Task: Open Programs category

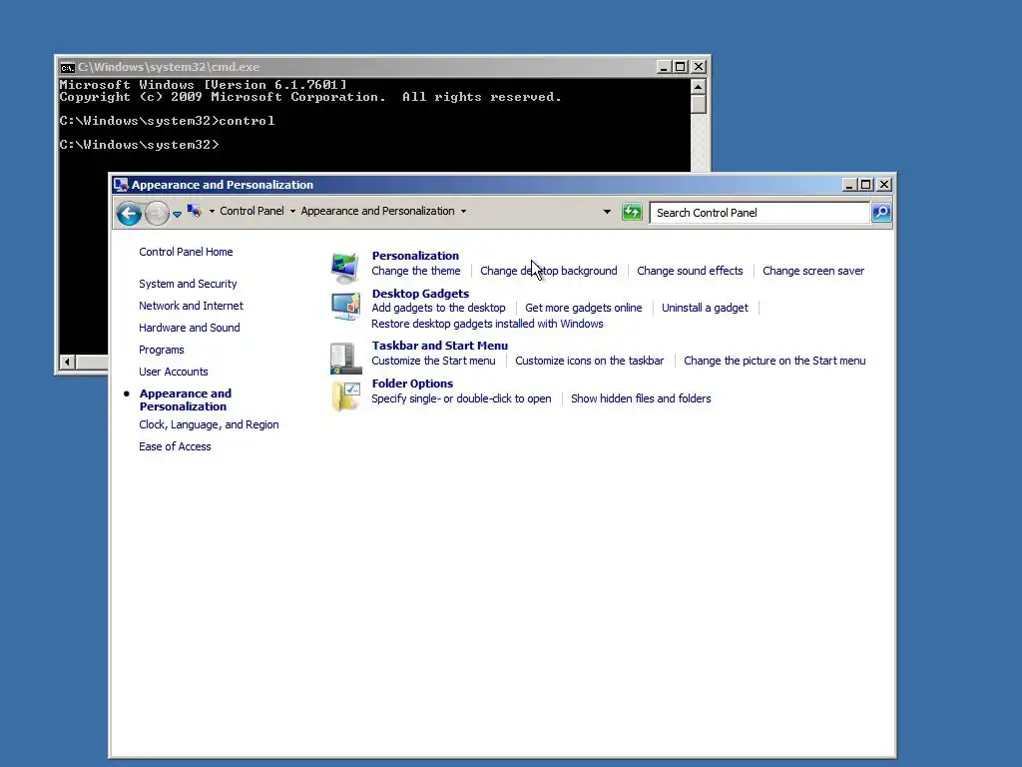Action: coord(161,351)
